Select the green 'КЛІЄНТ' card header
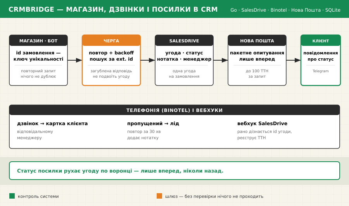This screenshot has width=349, height=206. point(321,41)
